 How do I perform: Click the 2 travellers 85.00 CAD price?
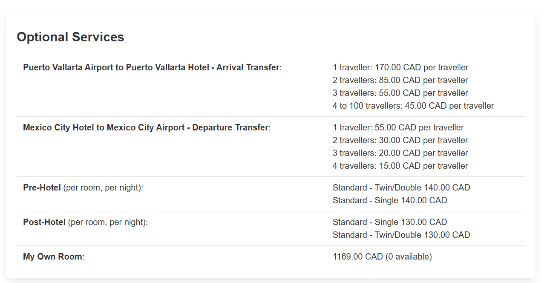[x=400, y=80]
